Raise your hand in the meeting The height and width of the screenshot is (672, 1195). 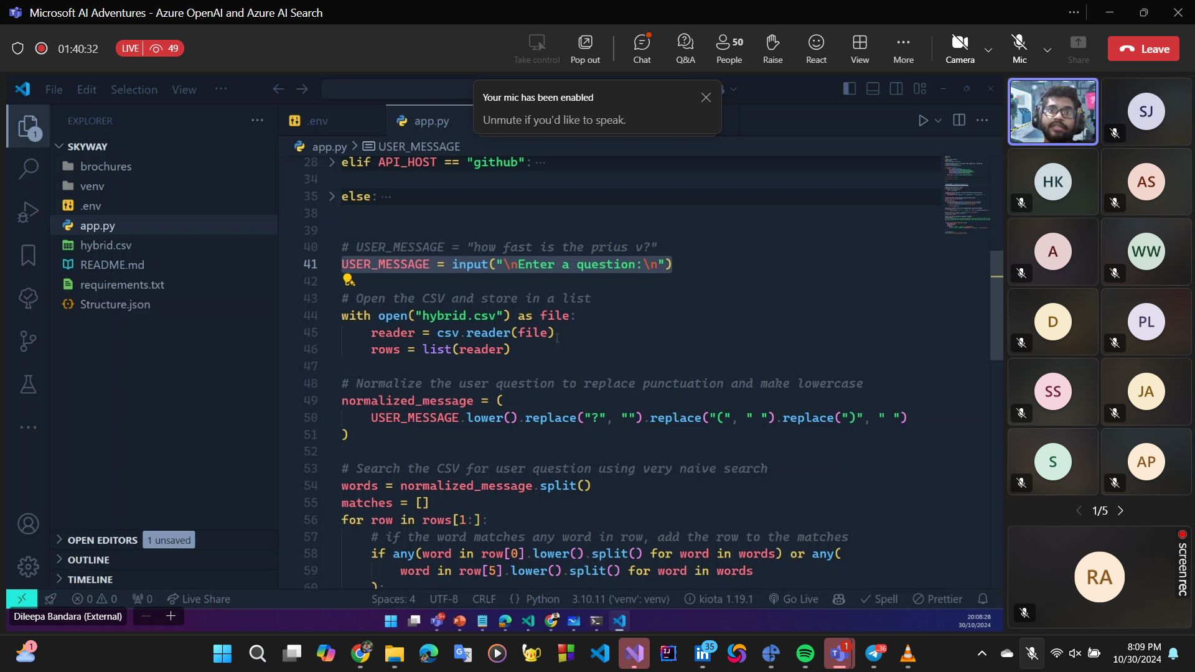pyautogui.click(x=772, y=49)
